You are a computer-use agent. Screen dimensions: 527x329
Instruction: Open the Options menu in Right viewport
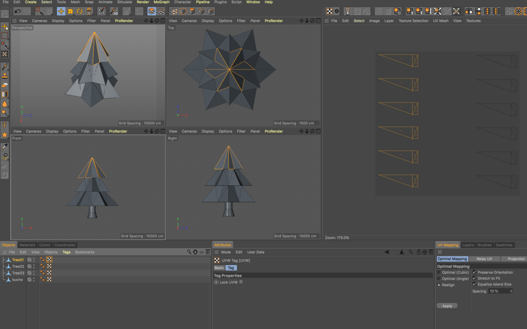[x=225, y=131]
